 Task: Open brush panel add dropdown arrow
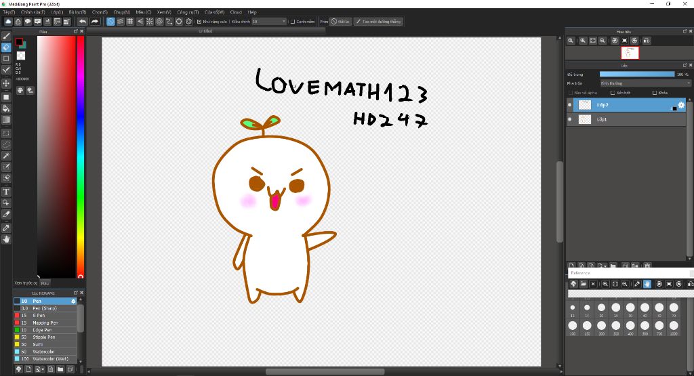43,369
